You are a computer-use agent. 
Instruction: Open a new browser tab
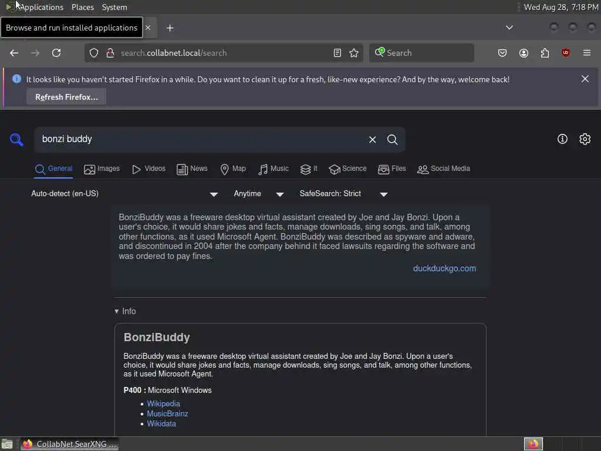tap(170, 28)
